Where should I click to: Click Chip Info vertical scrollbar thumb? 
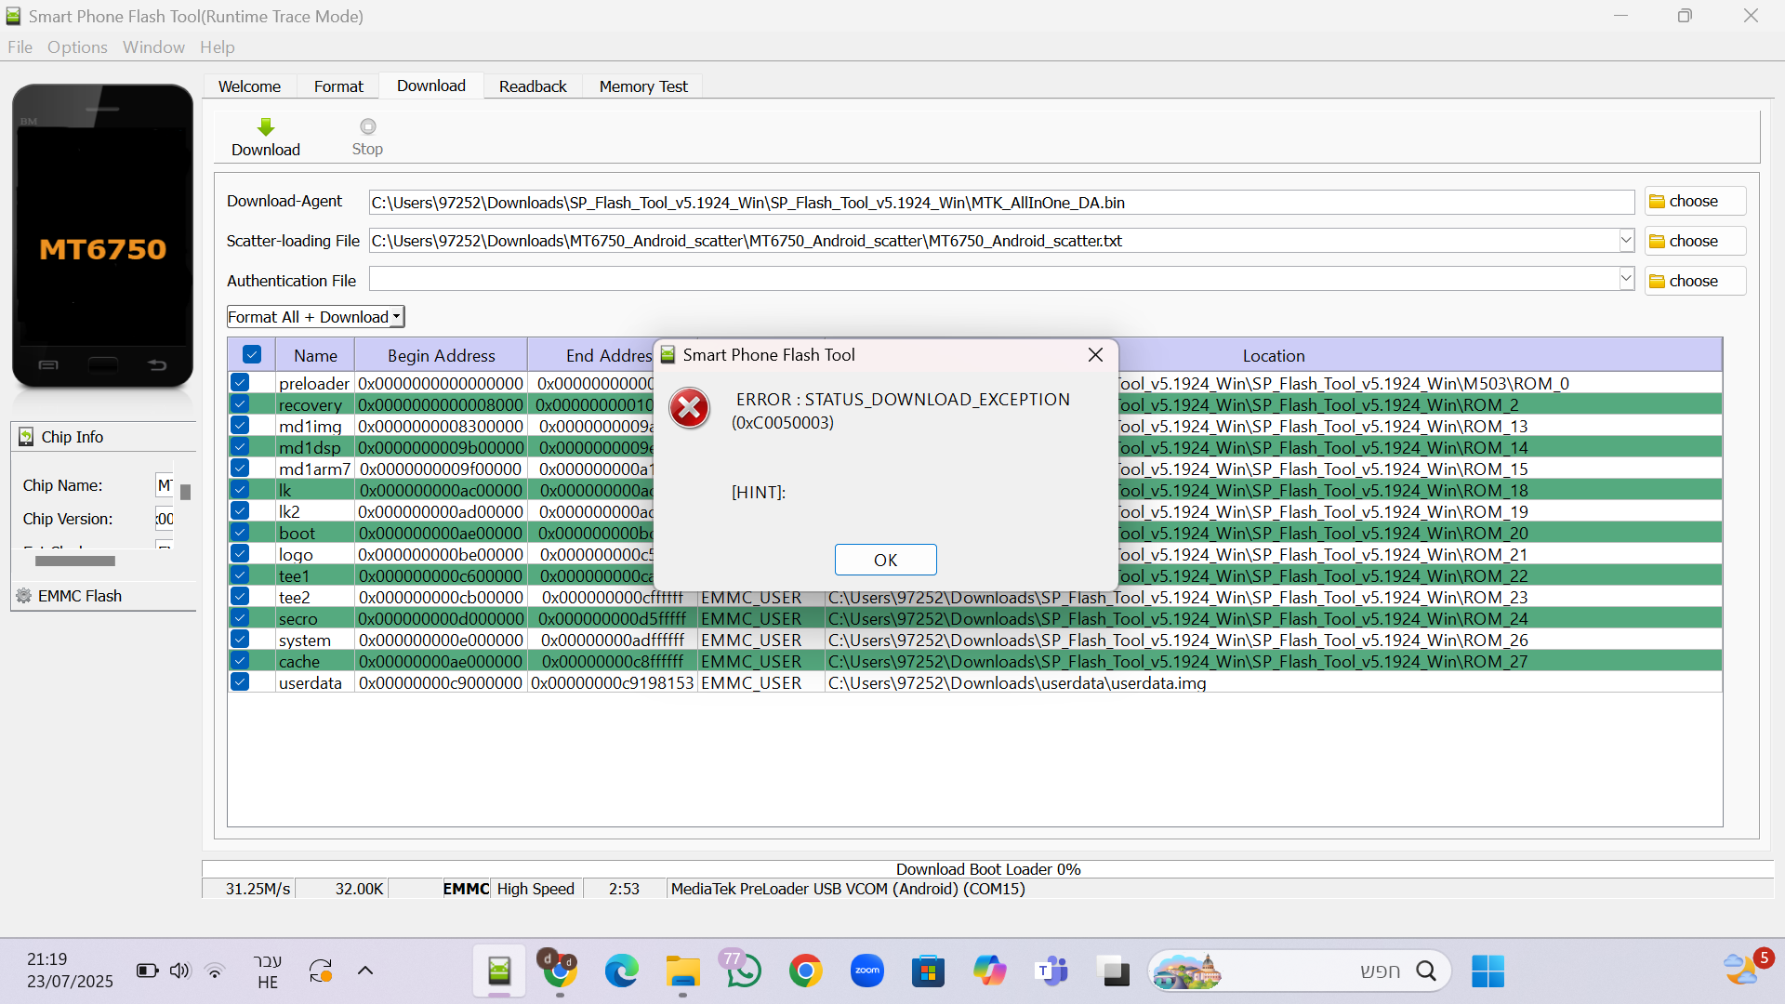coord(185,492)
